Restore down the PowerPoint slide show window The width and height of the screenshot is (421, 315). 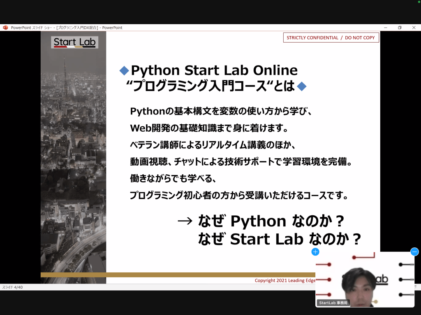400,27
